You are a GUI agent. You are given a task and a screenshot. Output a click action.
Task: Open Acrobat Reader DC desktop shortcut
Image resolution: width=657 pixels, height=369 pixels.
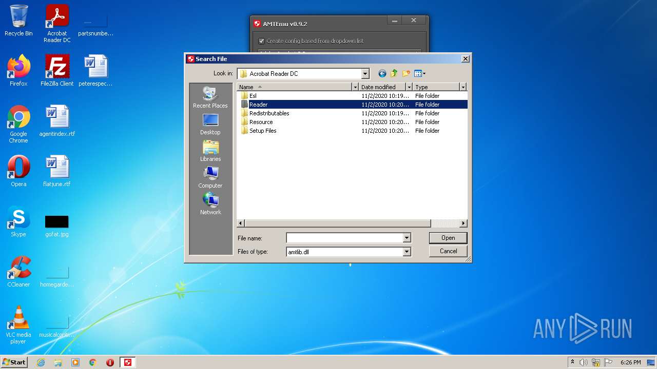(57, 24)
